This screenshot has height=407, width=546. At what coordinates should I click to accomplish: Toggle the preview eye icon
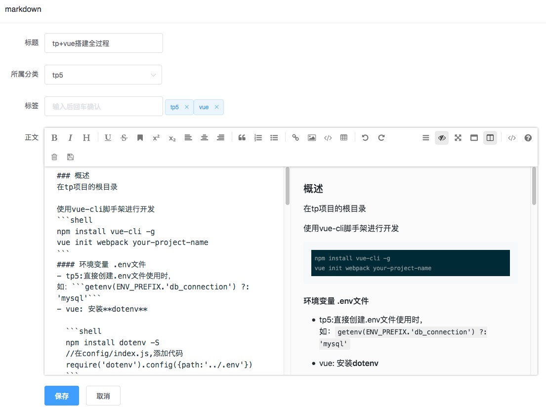coord(442,138)
